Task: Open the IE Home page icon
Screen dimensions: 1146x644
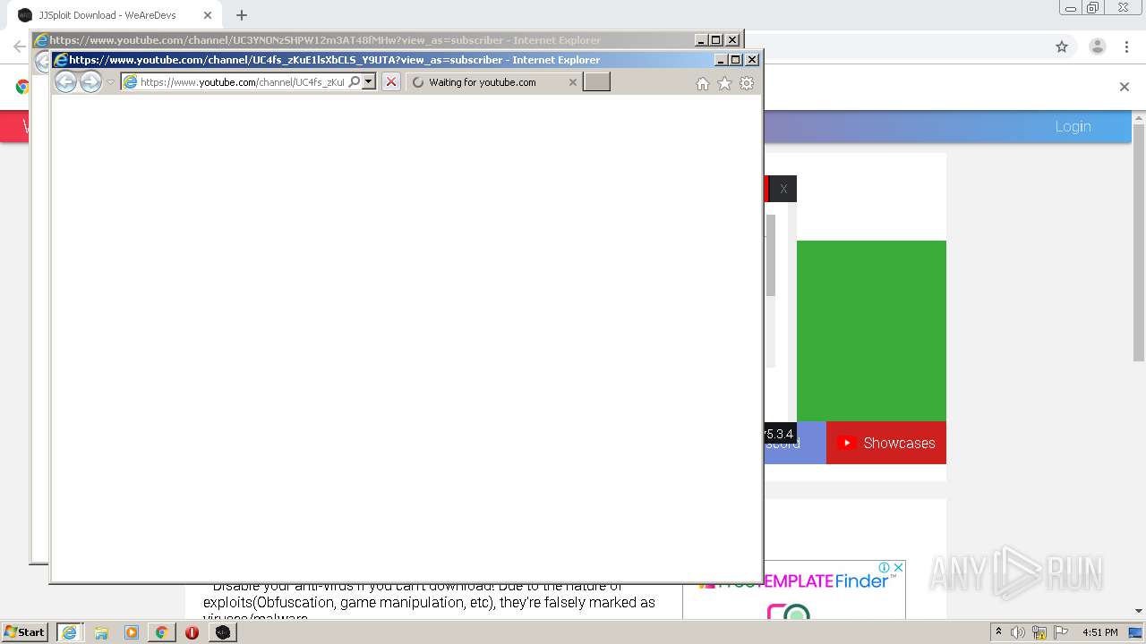Action: [703, 83]
